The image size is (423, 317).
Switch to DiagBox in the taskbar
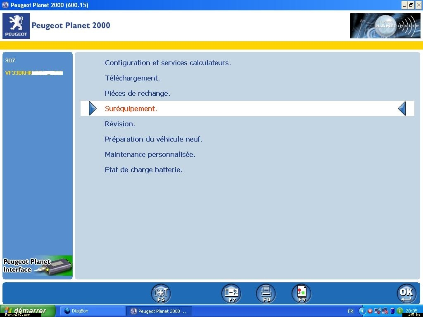click(93, 311)
